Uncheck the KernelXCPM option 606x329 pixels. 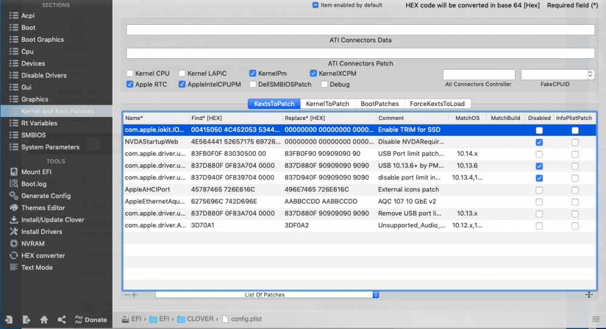pos(313,73)
